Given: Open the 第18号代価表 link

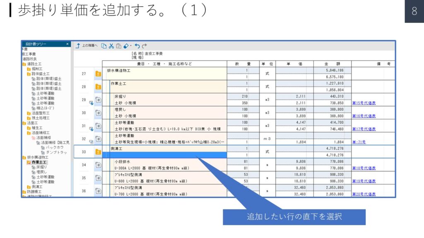Looking at the screenshot, I should [364, 168].
